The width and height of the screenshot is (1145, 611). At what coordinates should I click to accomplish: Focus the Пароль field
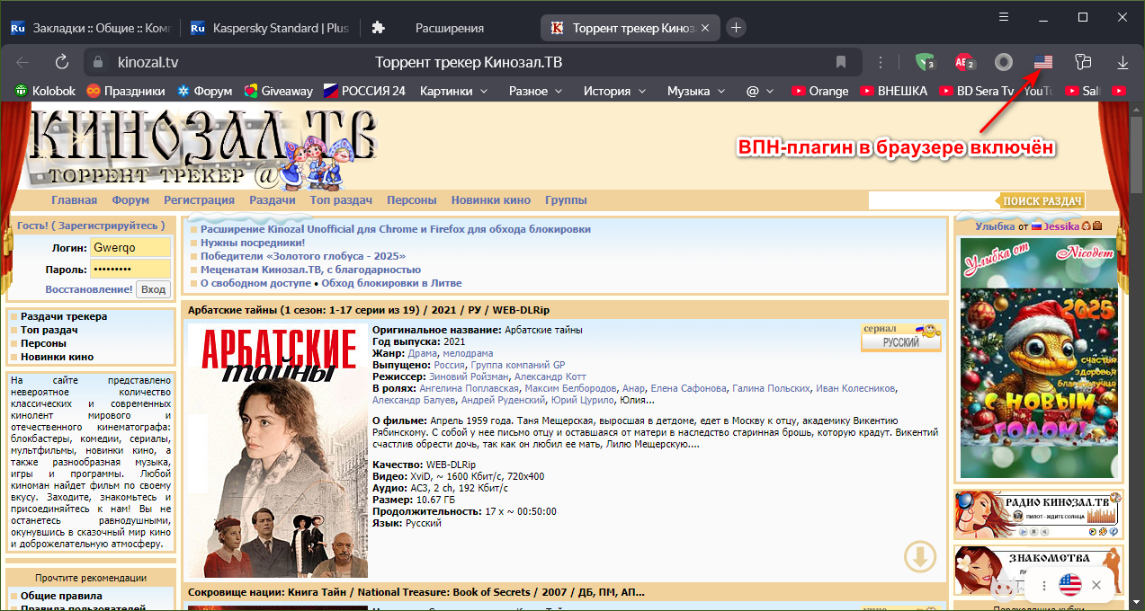click(130, 269)
